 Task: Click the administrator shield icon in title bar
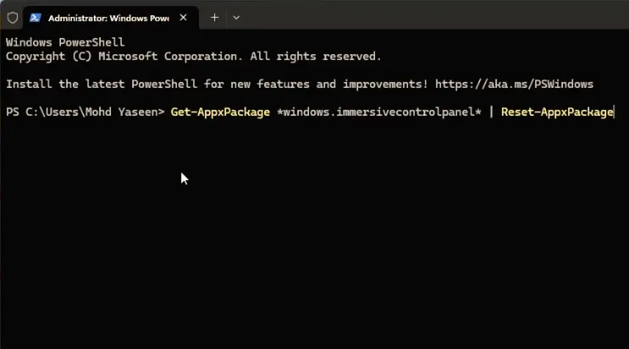click(13, 18)
